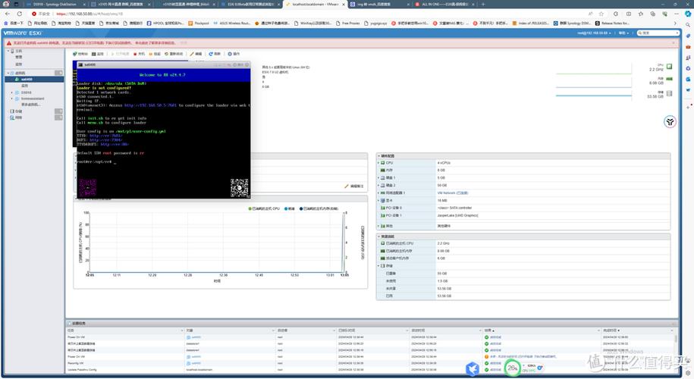Click the Shut down (关机) toolbar icon
The image size is (694, 379).
(x=139, y=54)
